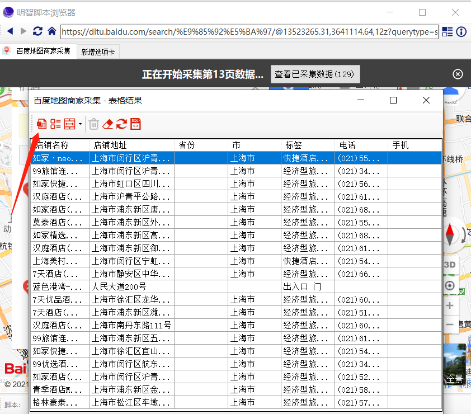Open 查看已采集数据(129) button

[315, 74]
